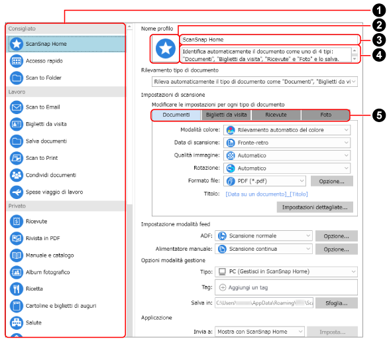Screen dimensions: 387x343
Task: Select the Album fotografico icon
Action: tap(17, 272)
